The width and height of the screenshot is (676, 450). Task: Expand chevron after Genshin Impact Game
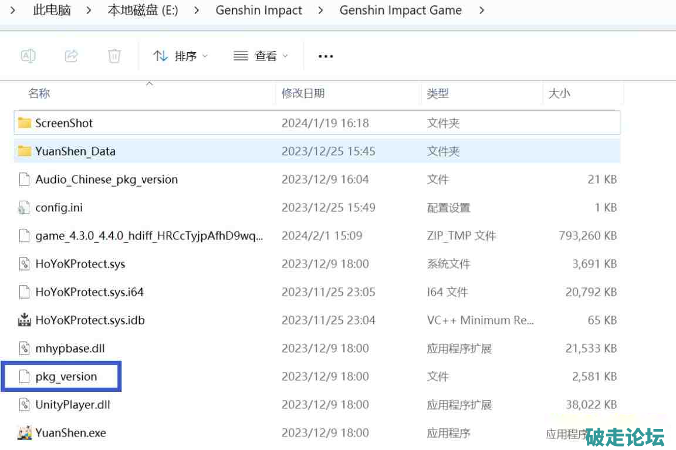481,11
